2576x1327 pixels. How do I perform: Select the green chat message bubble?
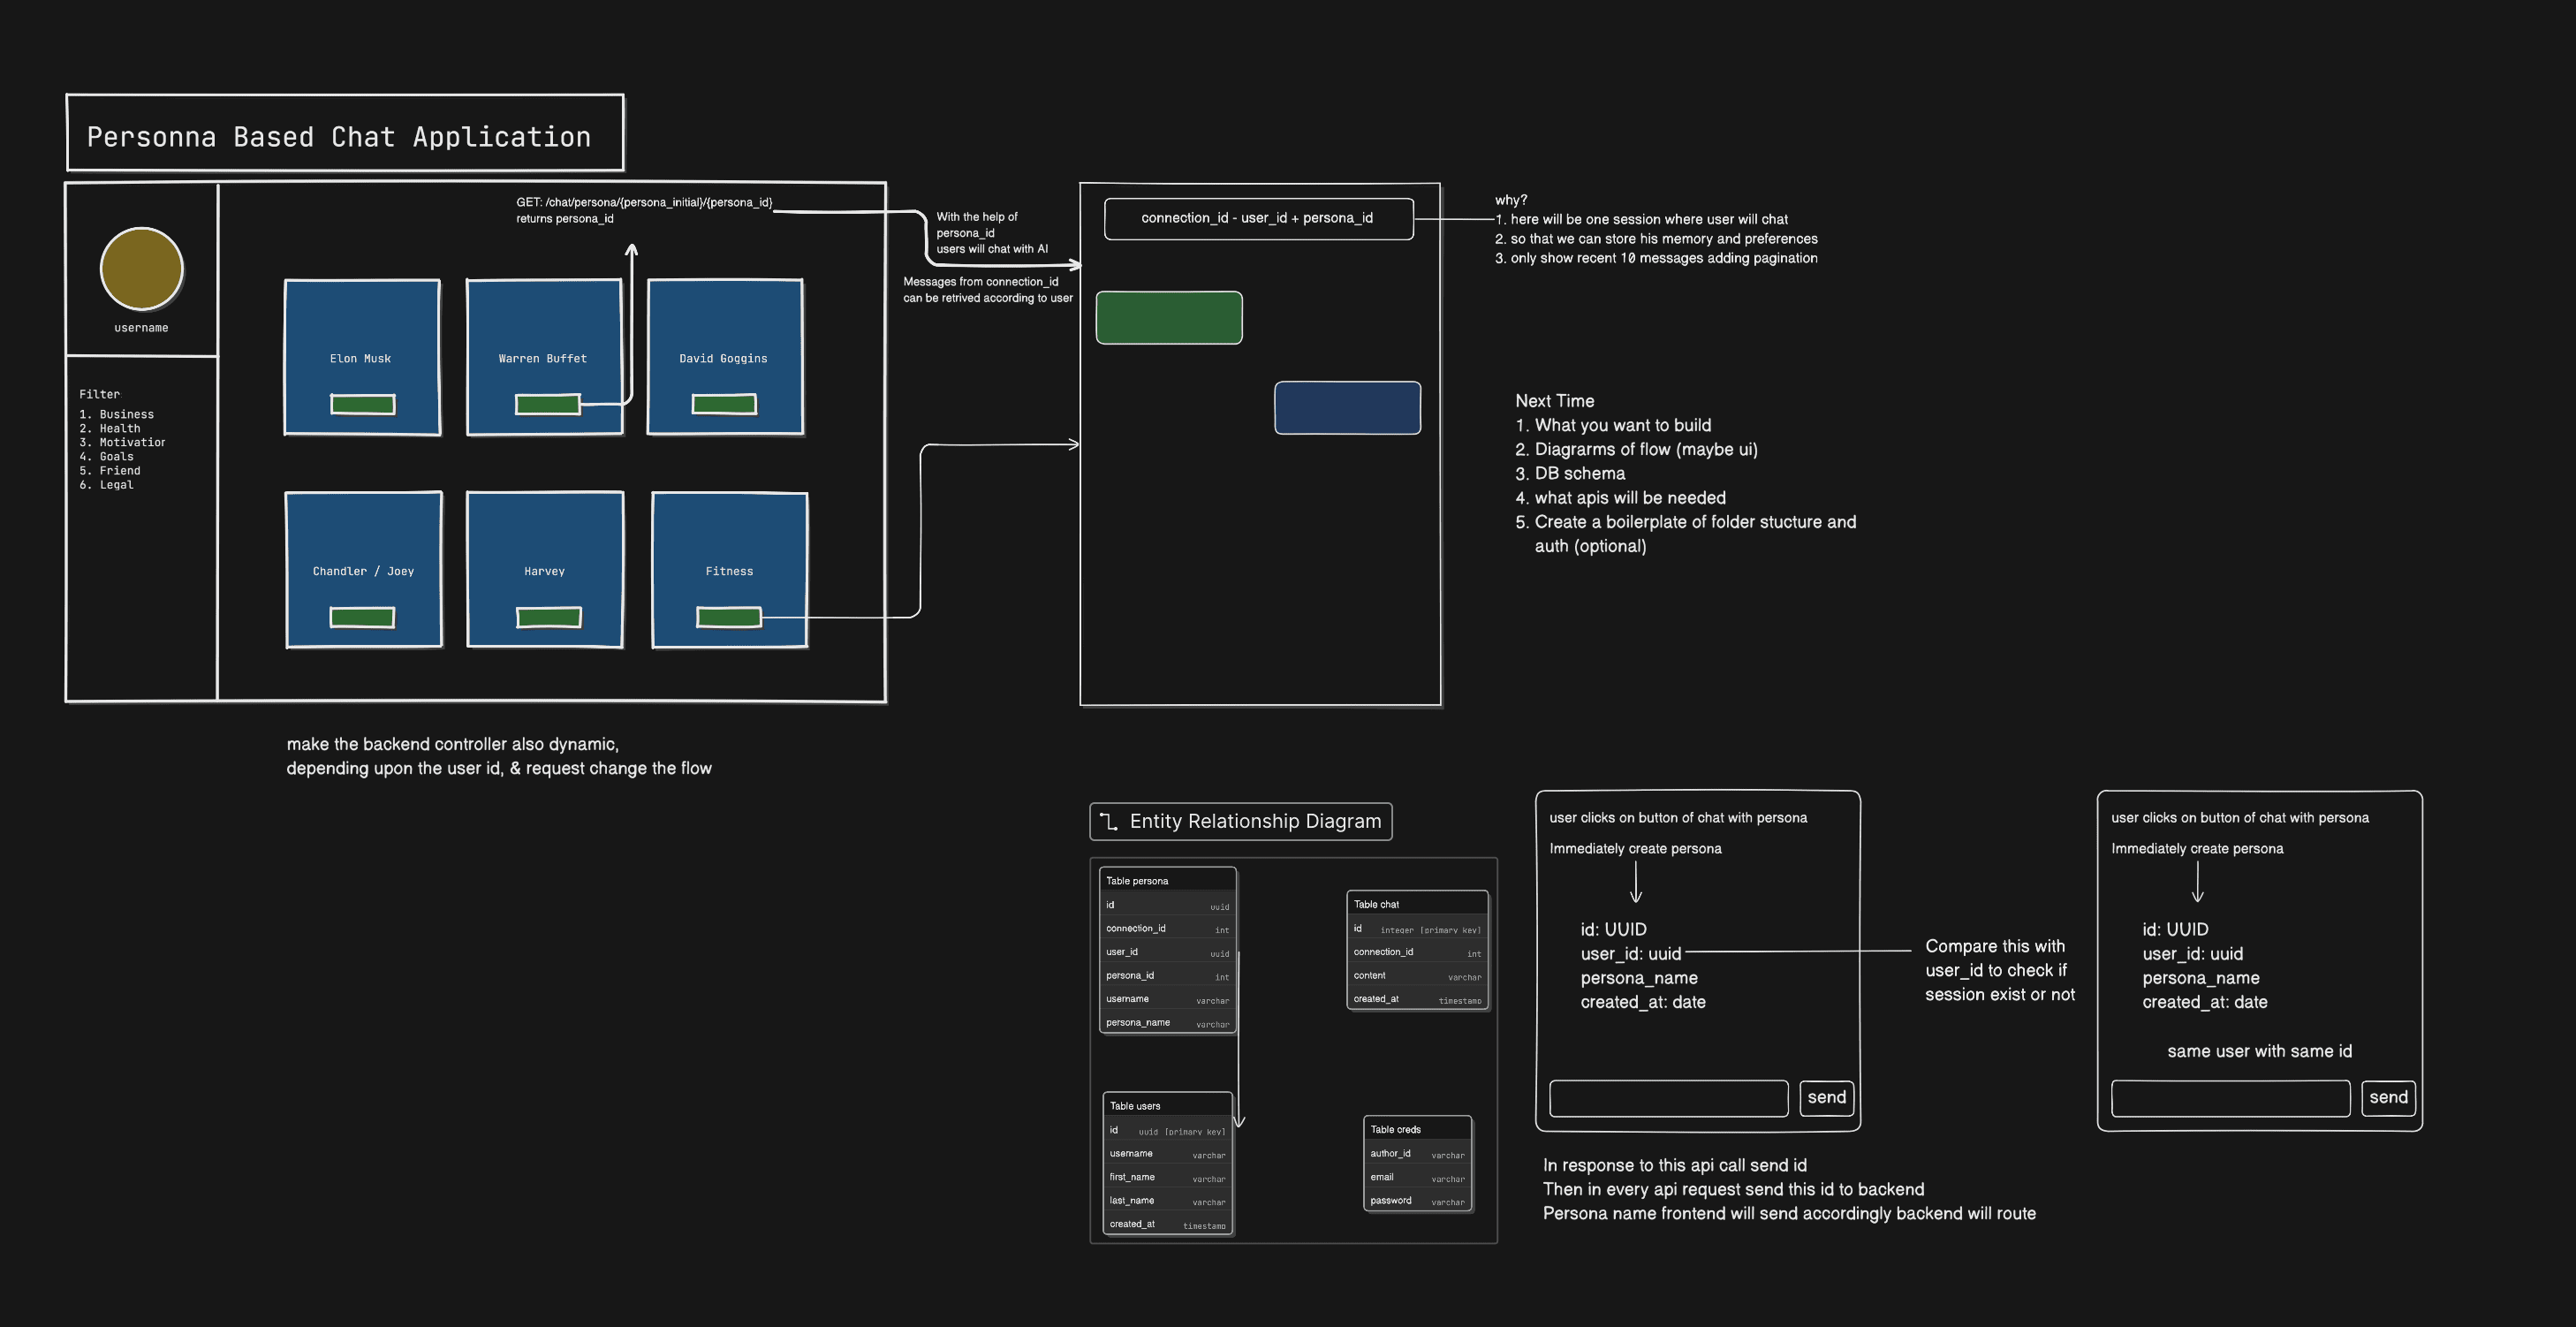pos(1168,318)
